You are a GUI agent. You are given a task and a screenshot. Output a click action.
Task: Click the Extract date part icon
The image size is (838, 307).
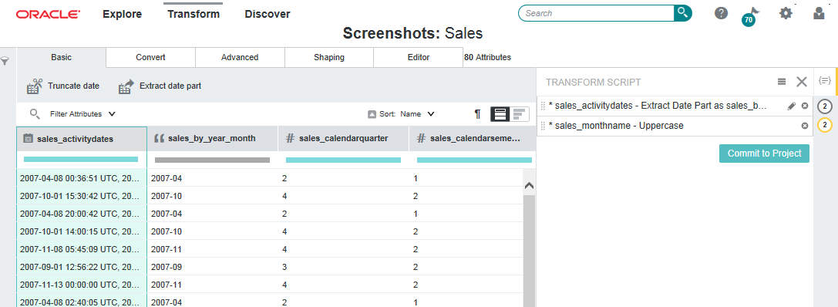click(x=126, y=86)
